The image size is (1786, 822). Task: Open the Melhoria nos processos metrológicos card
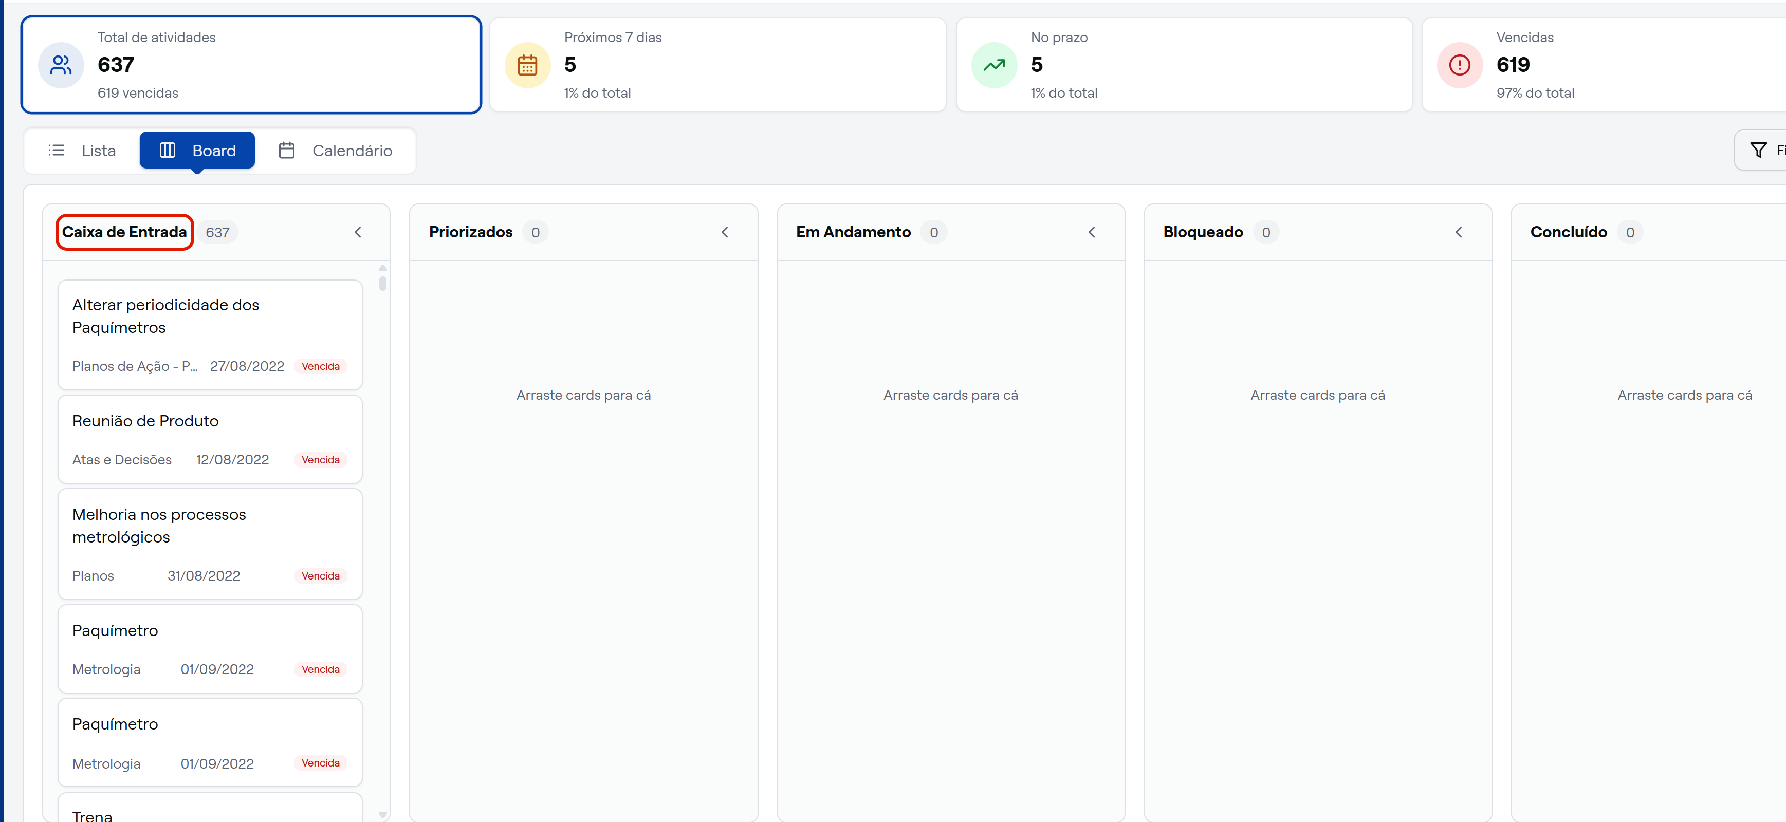click(210, 544)
